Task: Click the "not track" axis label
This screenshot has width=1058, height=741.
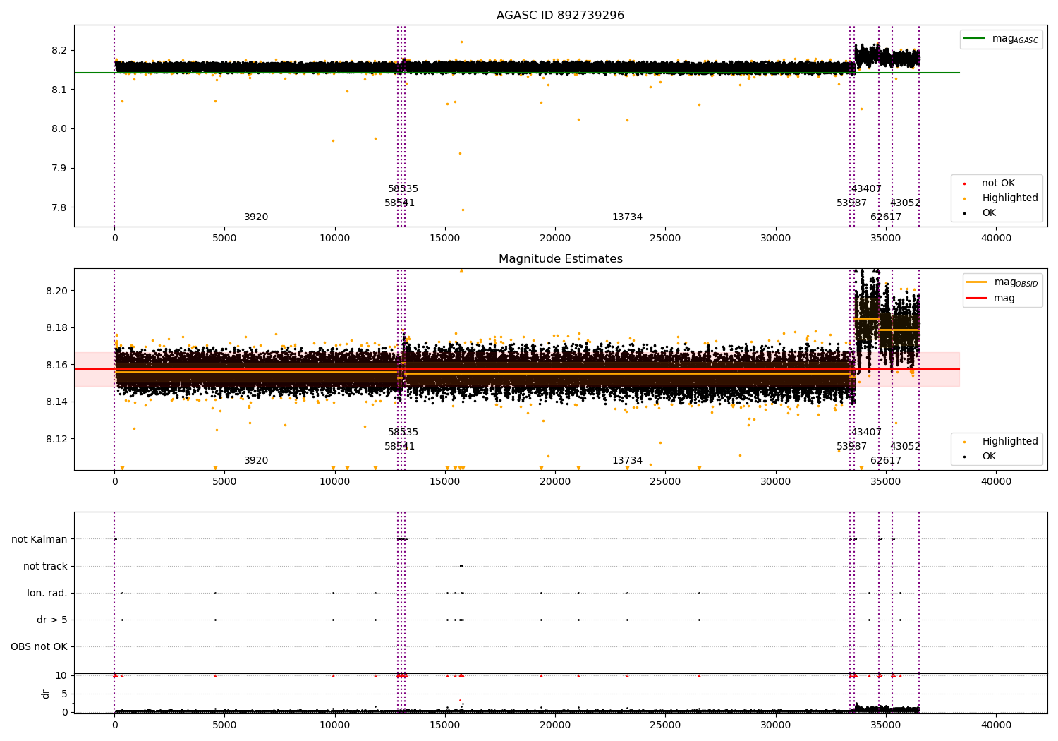Action: tap(45, 567)
